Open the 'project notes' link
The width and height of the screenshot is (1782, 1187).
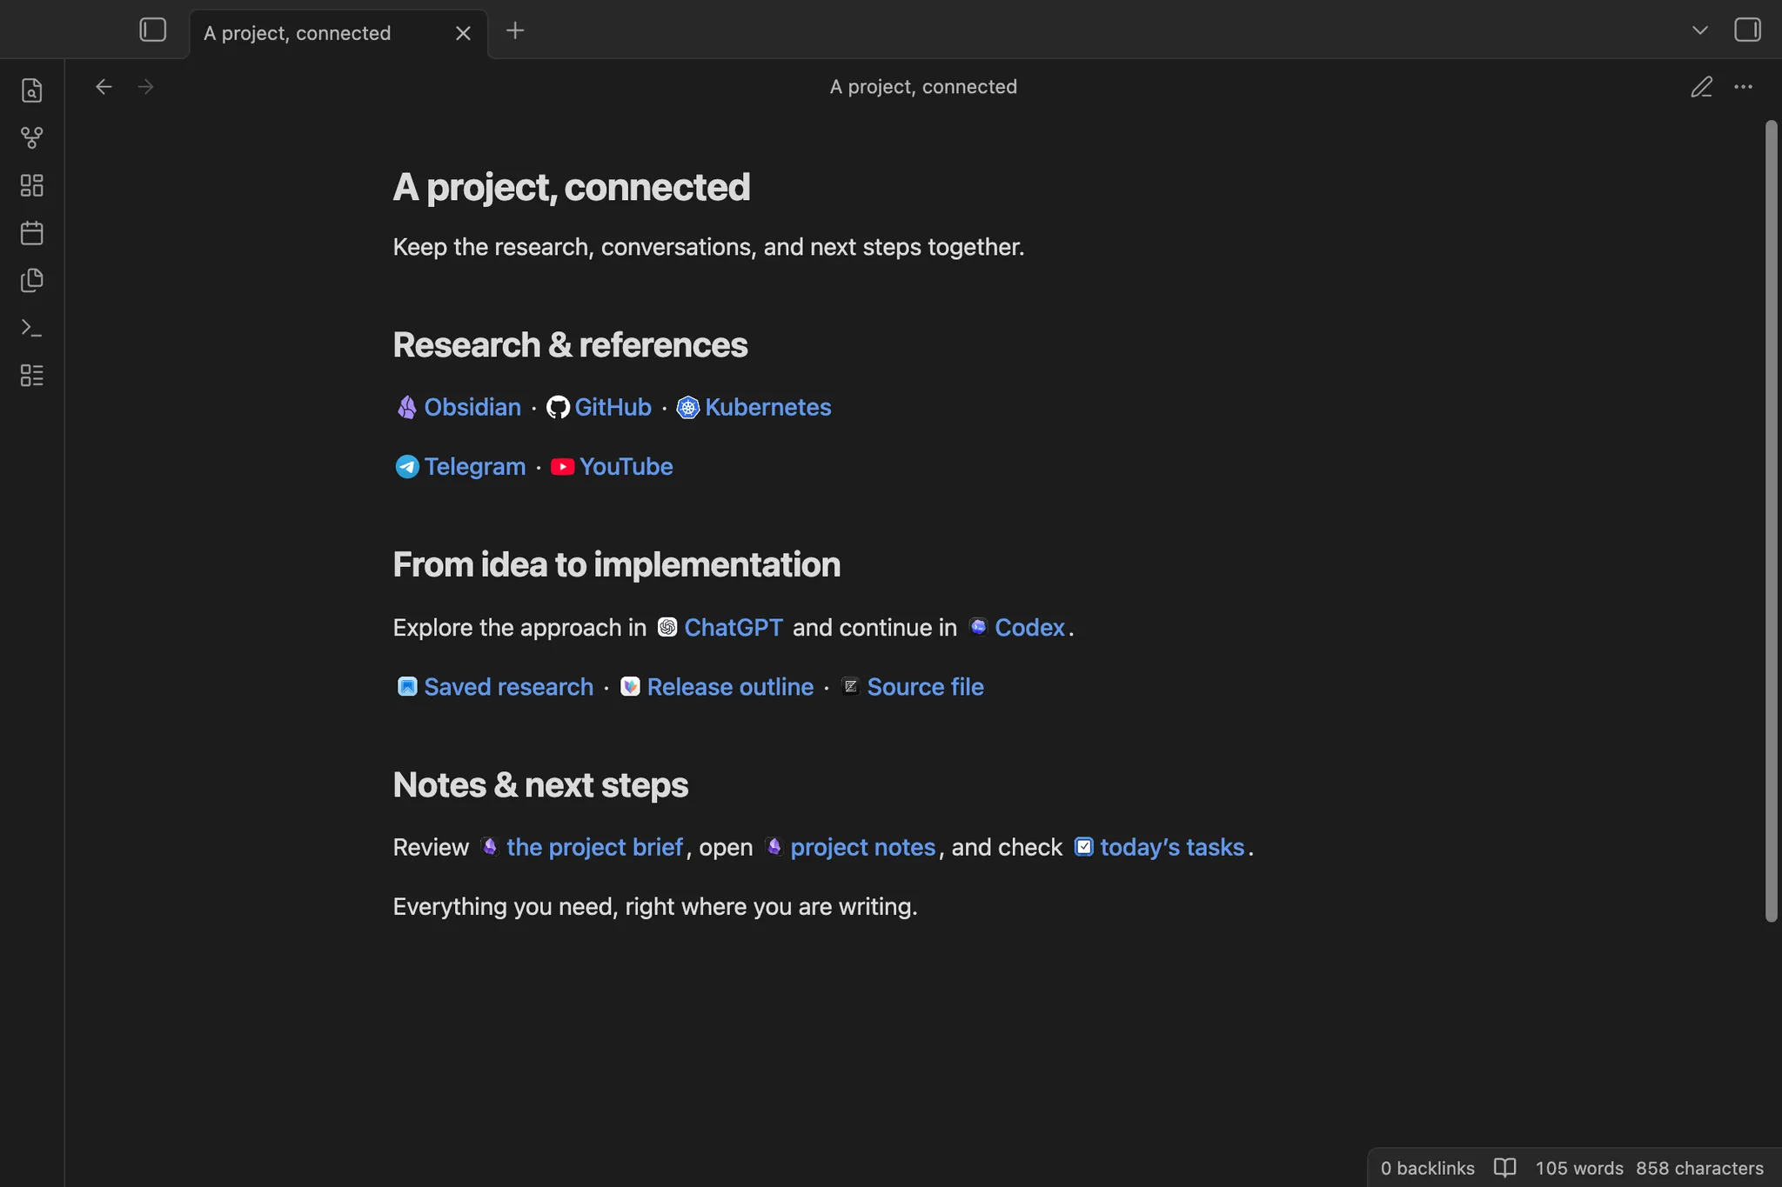coord(862,848)
